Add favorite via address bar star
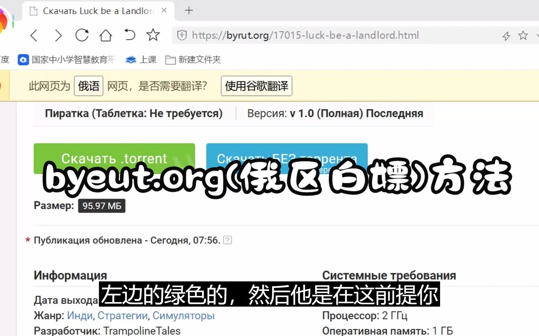Viewport: 539px width, 336px height. click(x=523, y=35)
